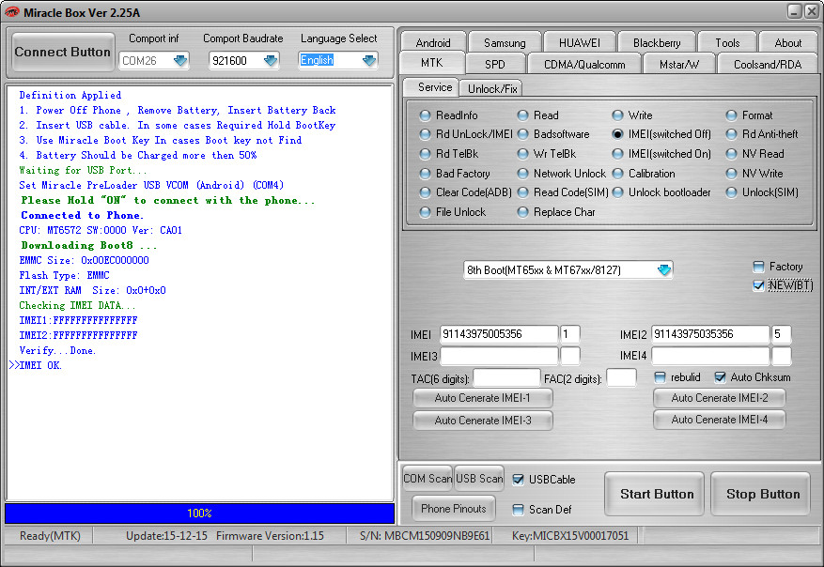Select the Read Code(SIM) radio option
This screenshot has height=567, width=824.
563,192
